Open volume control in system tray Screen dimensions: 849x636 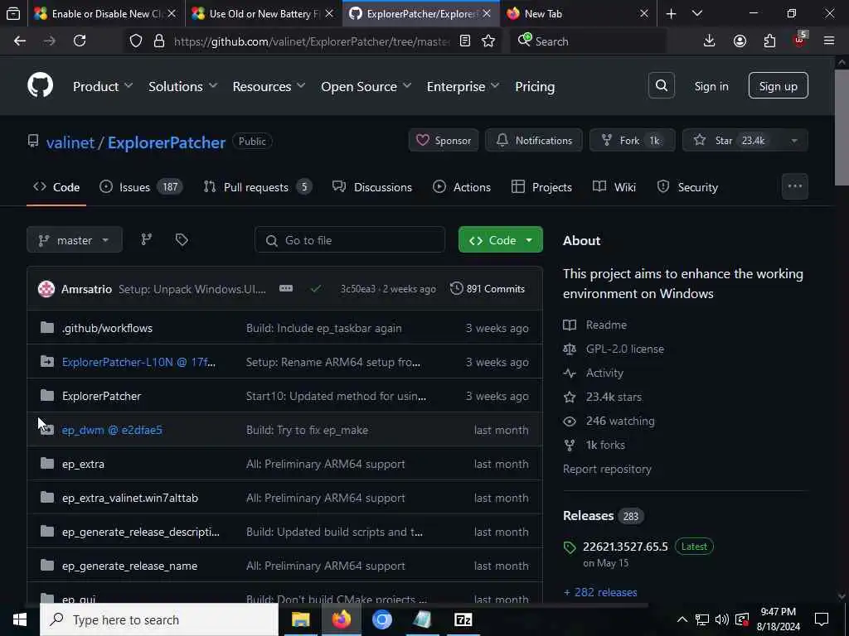click(722, 619)
